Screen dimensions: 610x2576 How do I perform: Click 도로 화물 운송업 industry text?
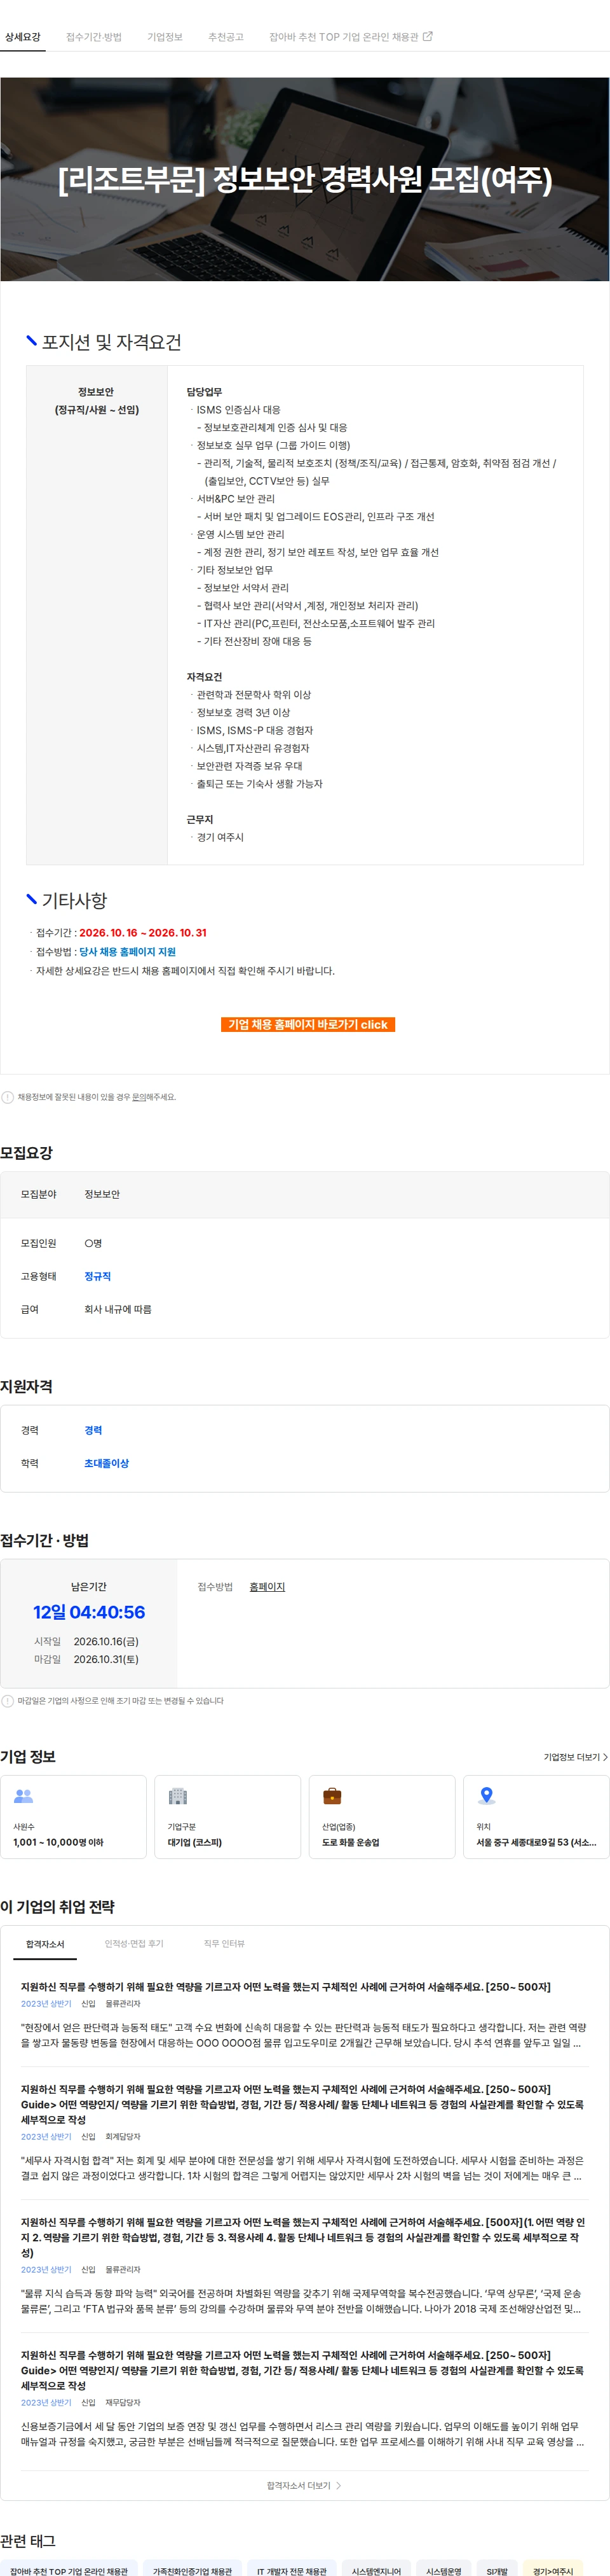point(350,1842)
